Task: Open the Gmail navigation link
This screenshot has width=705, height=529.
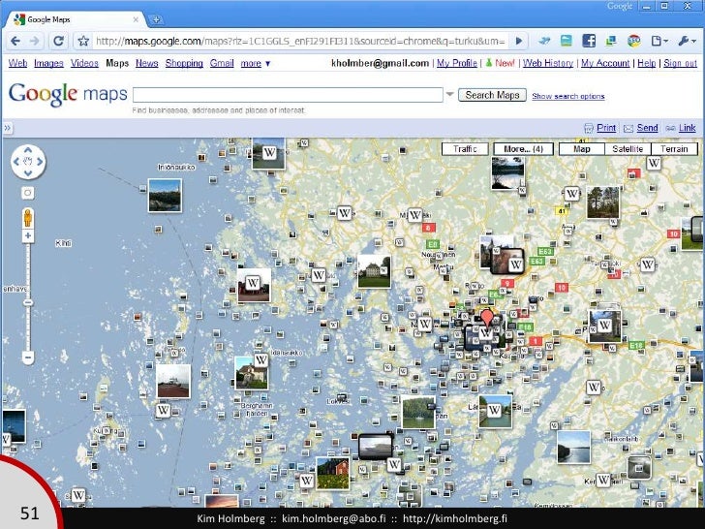Action: tap(222, 63)
